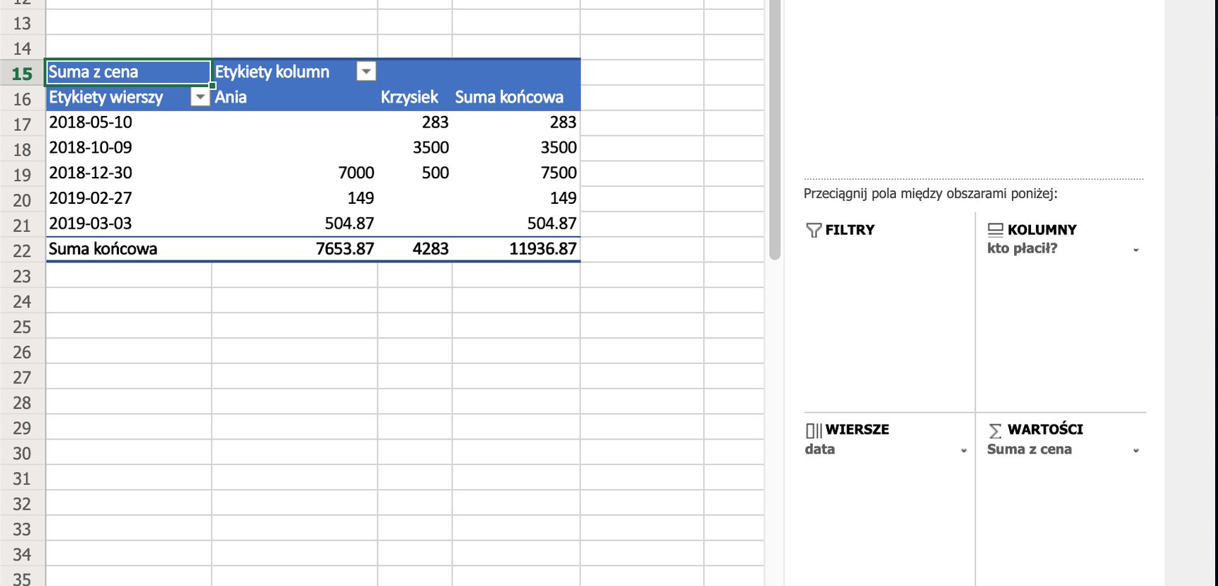Open the 'data' row field dropdown arrow
Viewport: 1218px width, 586px height.
(964, 451)
